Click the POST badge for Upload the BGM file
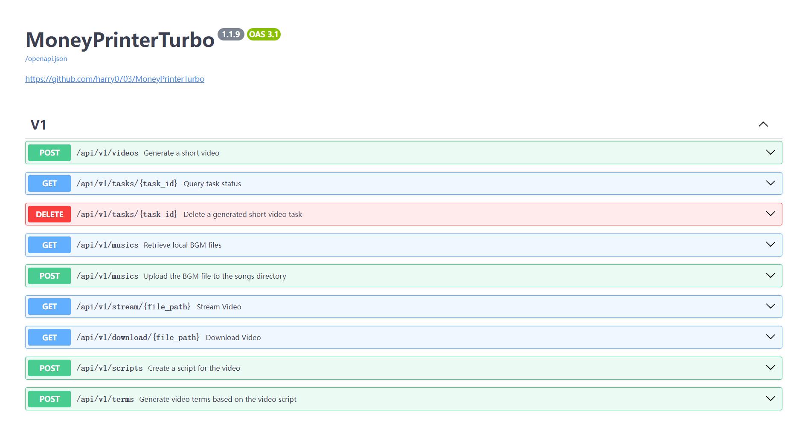This screenshot has height=421, width=805. pos(49,276)
